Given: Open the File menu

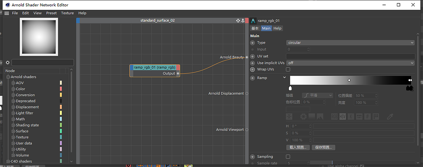Looking at the screenshot, I should point(15,13).
